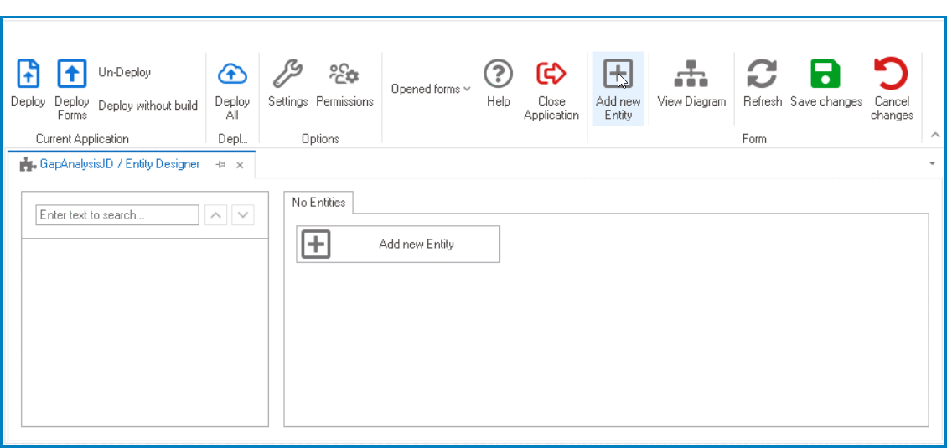This screenshot has height=448, width=947.
Task: Focus the 'Enter text to search' field
Action: [x=117, y=215]
